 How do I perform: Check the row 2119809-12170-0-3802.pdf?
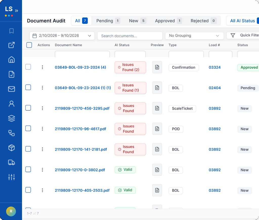coord(28,169)
